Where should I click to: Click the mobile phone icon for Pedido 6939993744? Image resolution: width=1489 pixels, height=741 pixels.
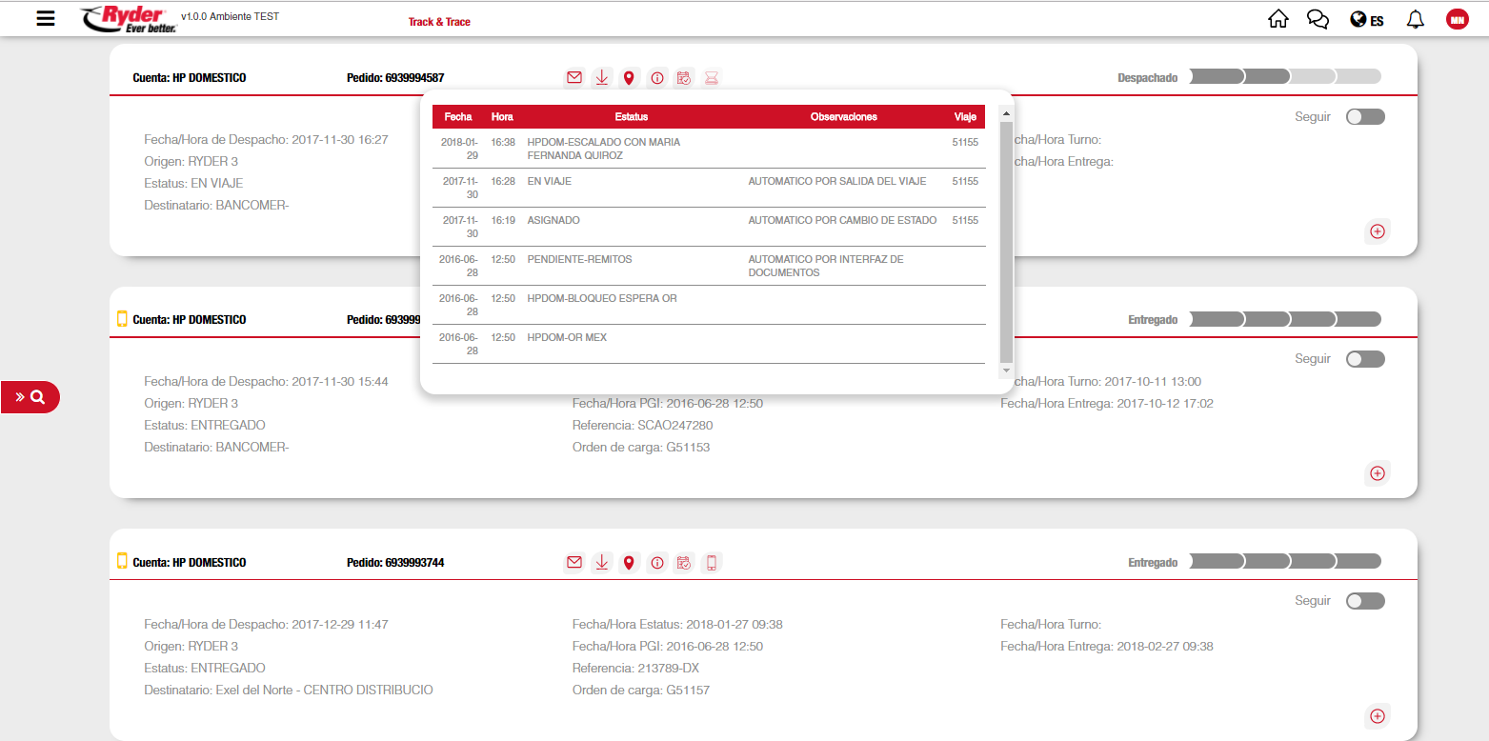pos(711,563)
